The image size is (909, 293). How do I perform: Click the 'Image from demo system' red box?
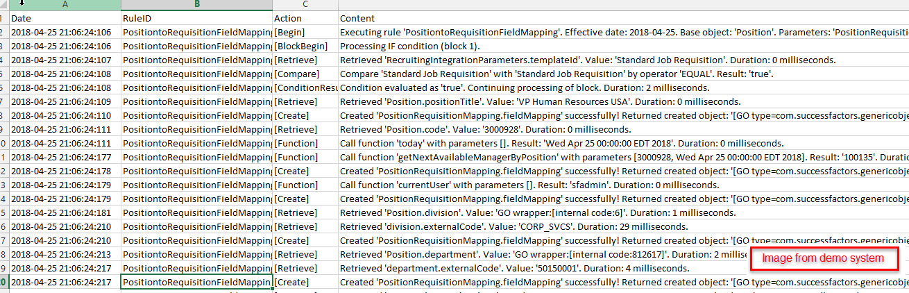pos(824,258)
